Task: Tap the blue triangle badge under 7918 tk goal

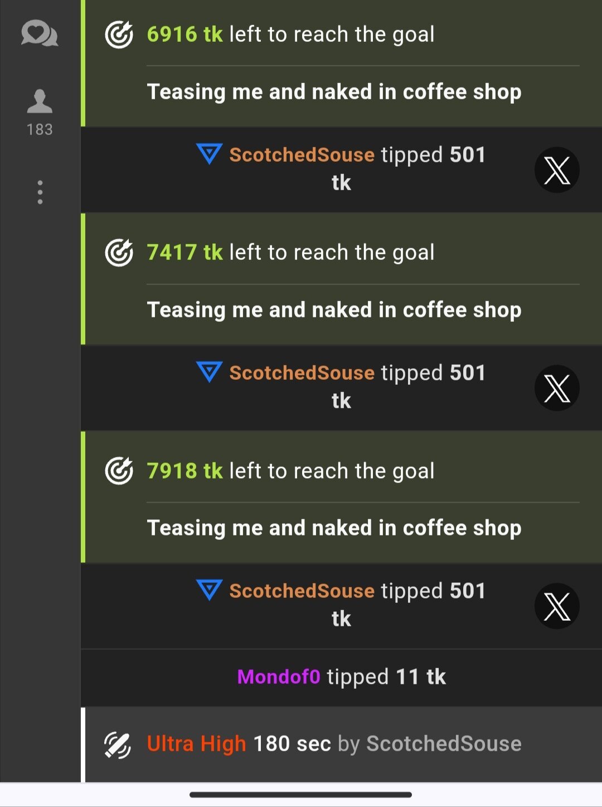Action: 210,590
